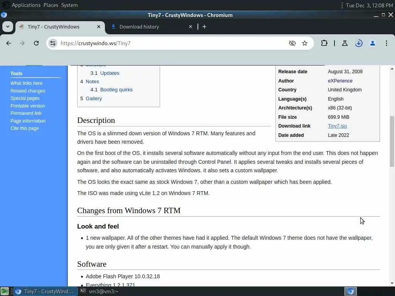Viewport: 395px width, 296px height.
Task: Show desktop icon in bottom panel
Action: coord(5,291)
